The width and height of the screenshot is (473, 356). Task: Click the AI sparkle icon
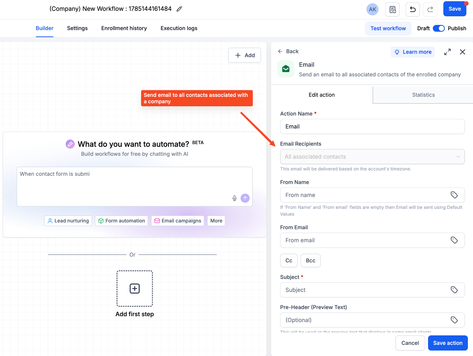(70, 144)
